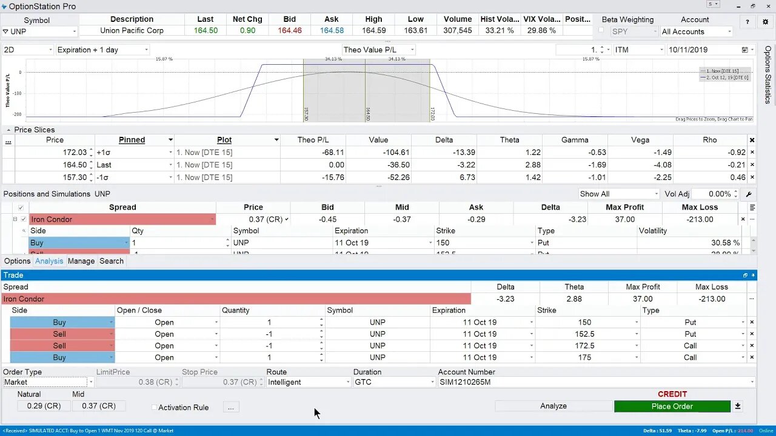Viewport: 776px width, 436px height.
Task: Switch to the Search tab
Action: click(x=112, y=261)
